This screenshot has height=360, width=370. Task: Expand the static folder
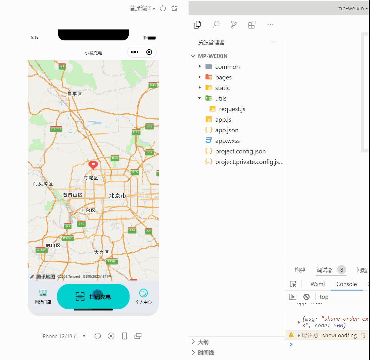[200, 87]
